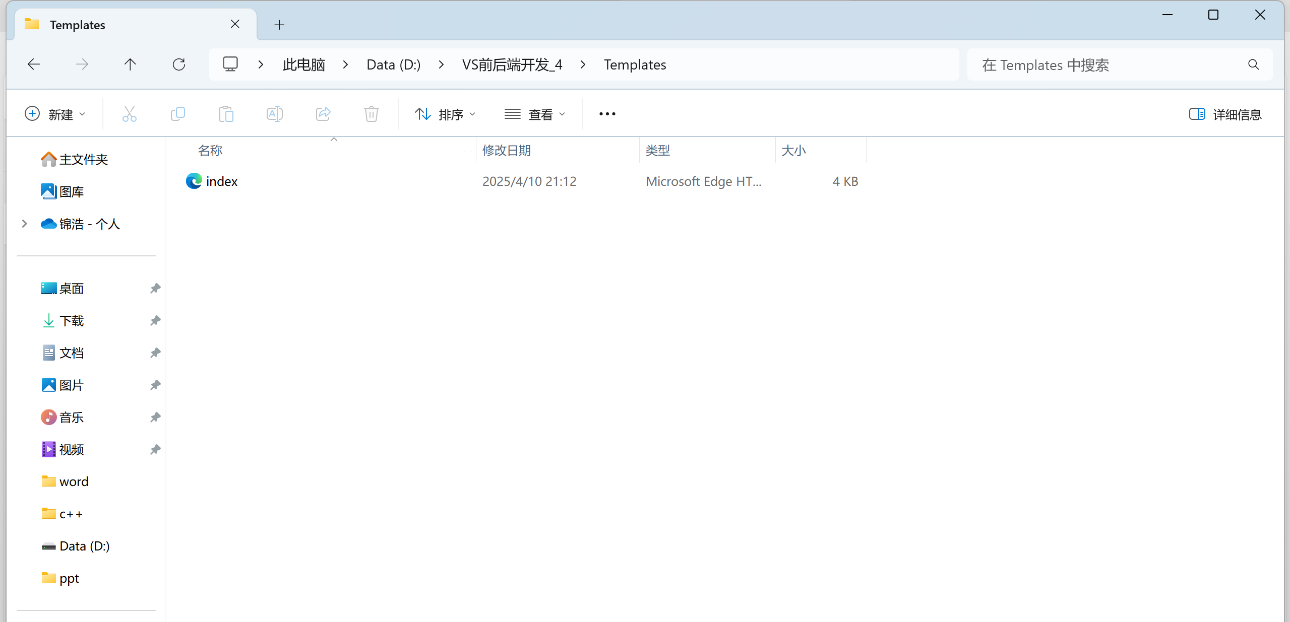The height and width of the screenshot is (622, 1290).
Task: Click the Cut scissors icon
Action: click(x=130, y=114)
